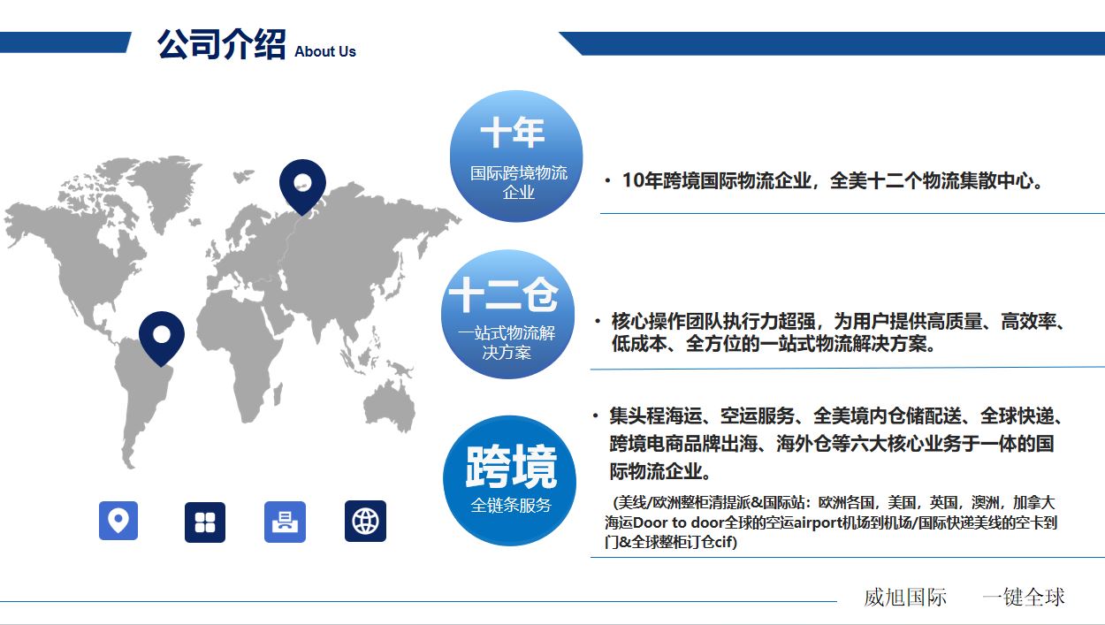
Task: Click the 威旭国际 footer text
Action: pos(905,598)
